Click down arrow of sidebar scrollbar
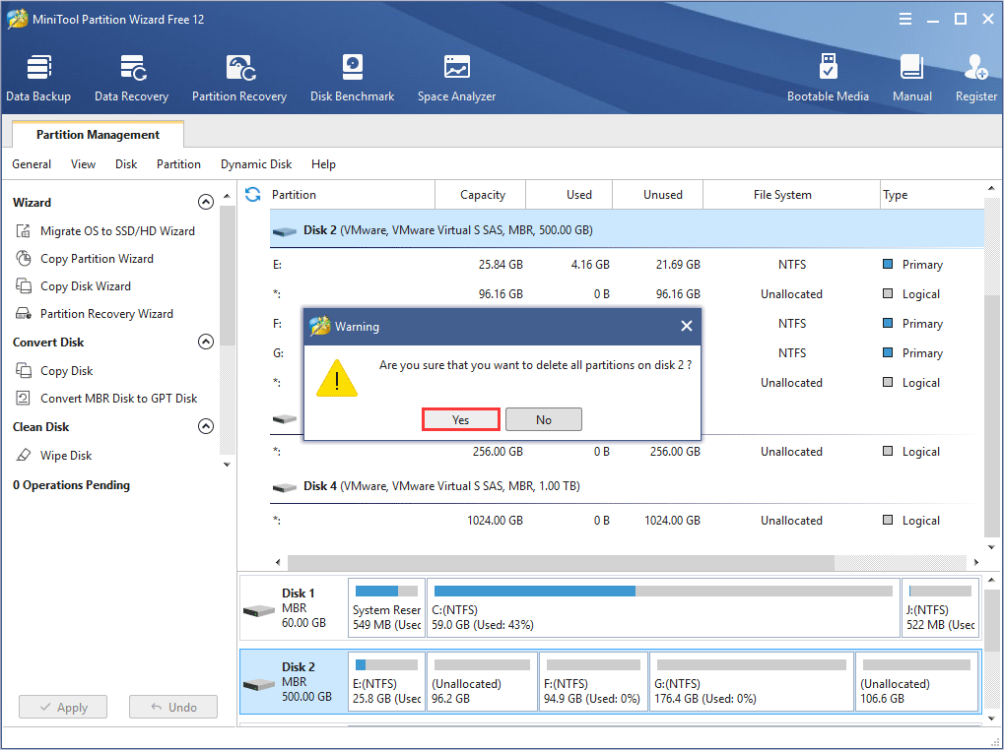 pyautogui.click(x=227, y=465)
